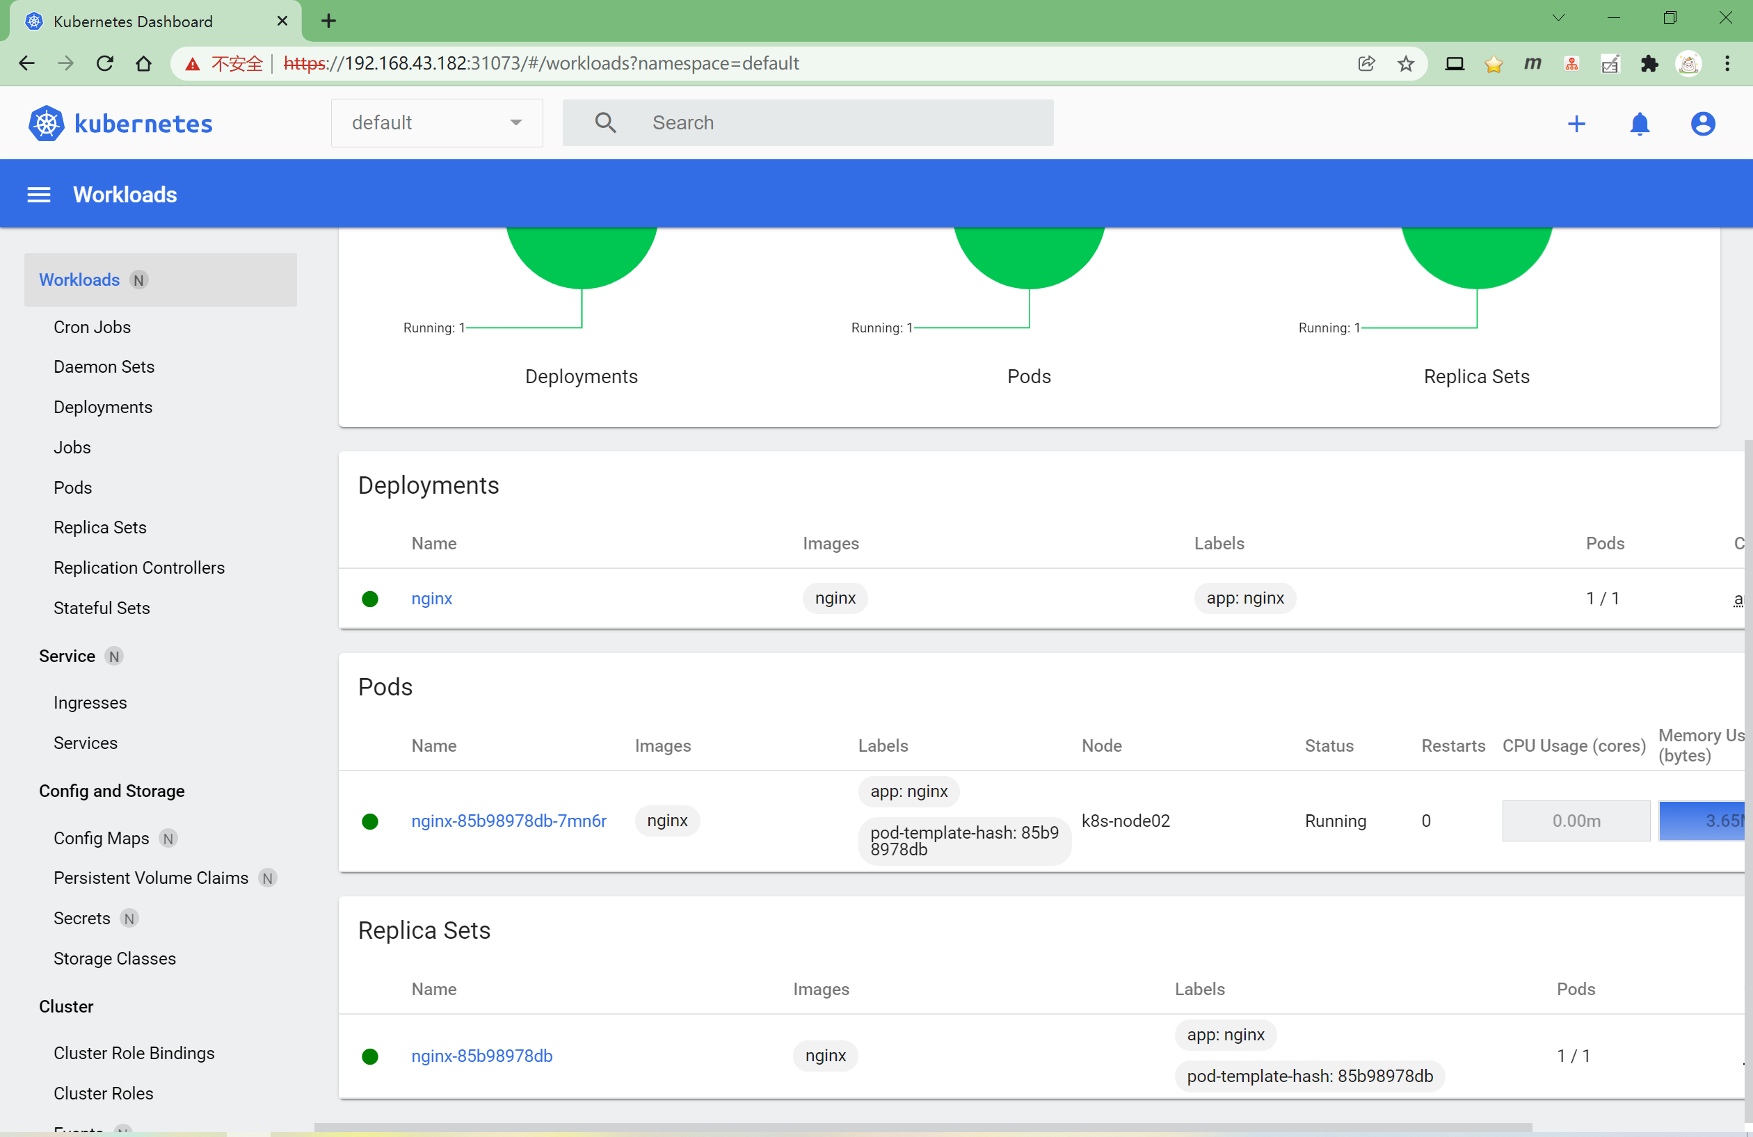The width and height of the screenshot is (1753, 1137).
Task: Click the nginx image chip in Deployments
Action: pos(835,598)
